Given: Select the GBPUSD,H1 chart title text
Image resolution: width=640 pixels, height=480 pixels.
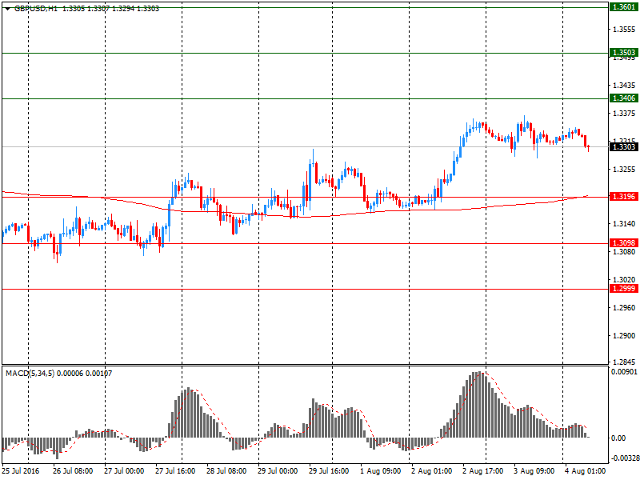Looking at the screenshot, I should tap(36, 9).
